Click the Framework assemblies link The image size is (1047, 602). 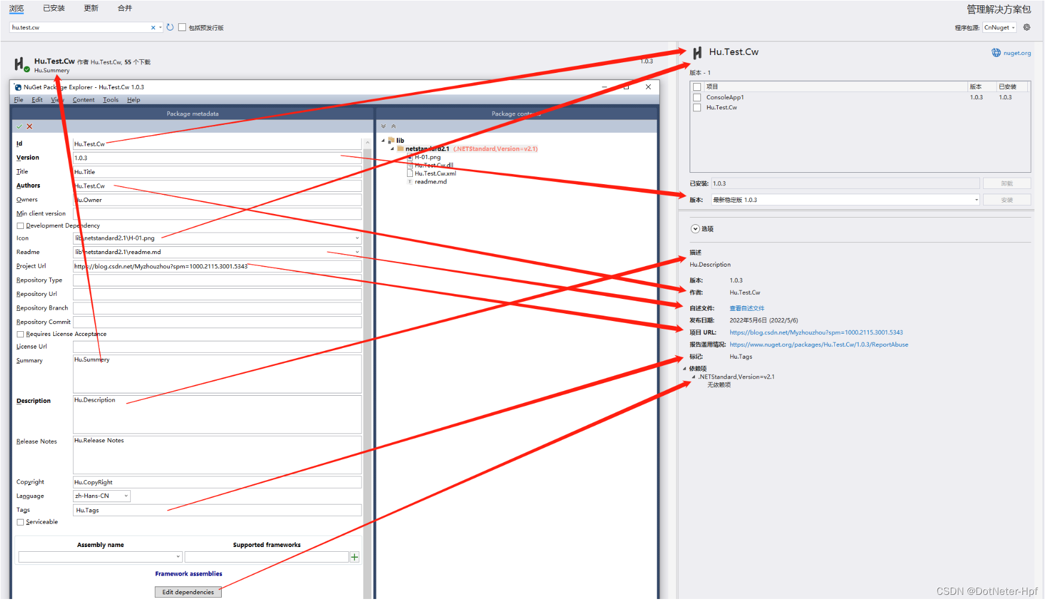[188, 574]
